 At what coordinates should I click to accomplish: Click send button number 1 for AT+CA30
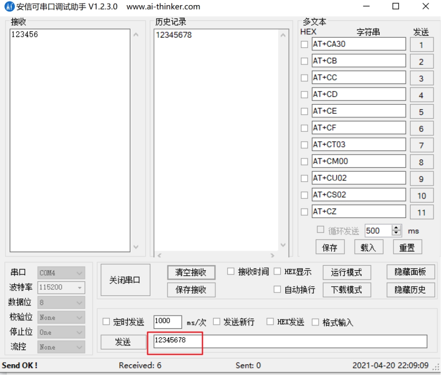(421, 45)
